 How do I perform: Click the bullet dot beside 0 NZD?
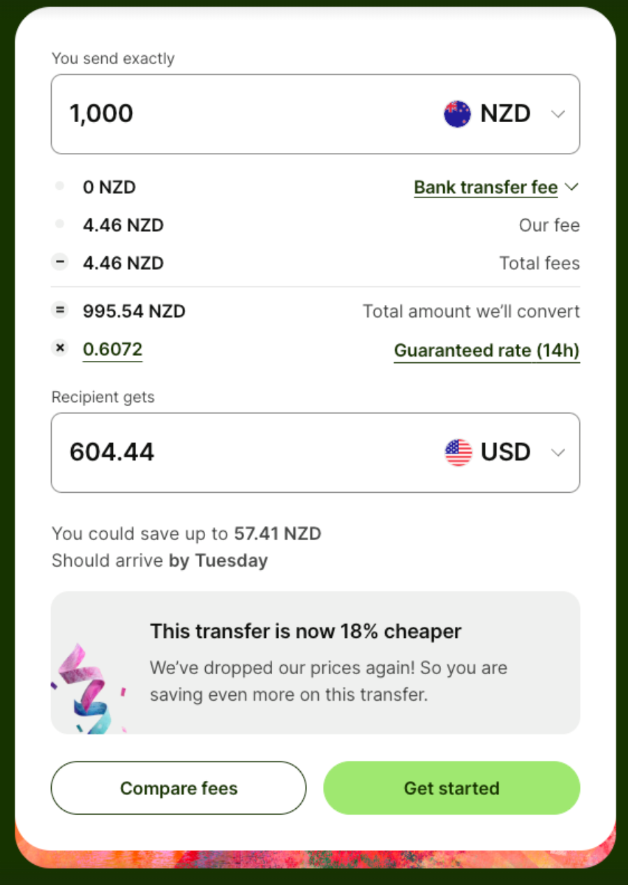(60, 186)
